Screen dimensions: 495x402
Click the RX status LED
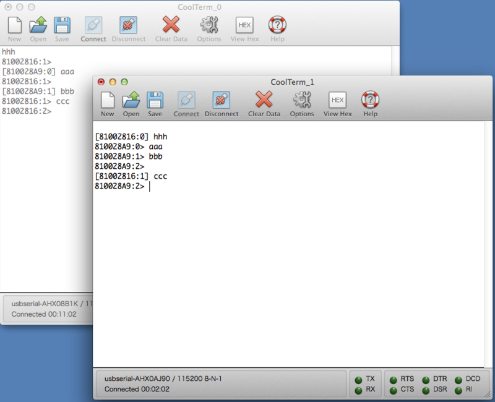(x=359, y=390)
